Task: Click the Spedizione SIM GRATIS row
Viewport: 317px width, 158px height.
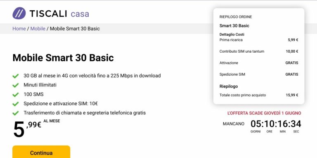Action: [x=259, y=74]
